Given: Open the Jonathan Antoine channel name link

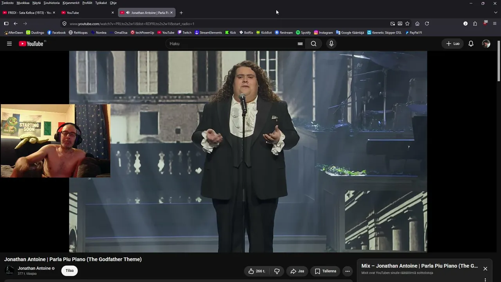Looking at the screenshot, I should 34,268.
